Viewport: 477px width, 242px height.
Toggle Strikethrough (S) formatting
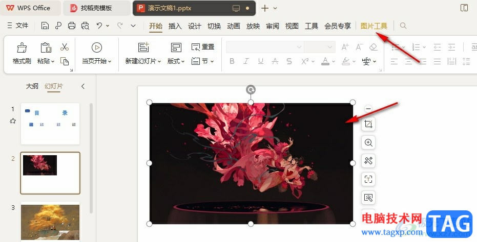[x=289, y=61]
